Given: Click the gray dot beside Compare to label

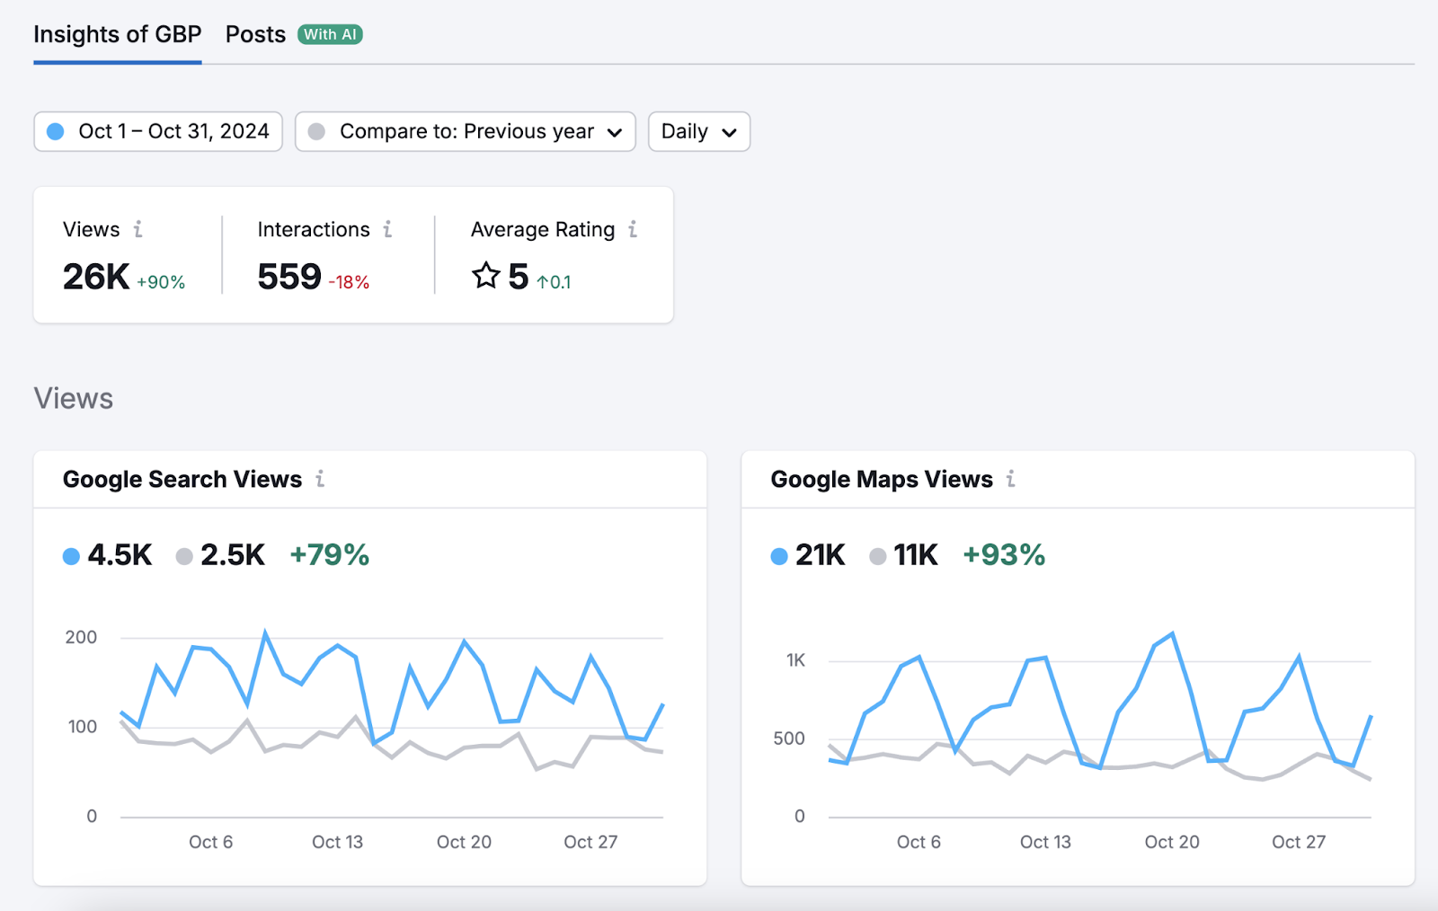Looking at the screenshot, I should point(315,131).
